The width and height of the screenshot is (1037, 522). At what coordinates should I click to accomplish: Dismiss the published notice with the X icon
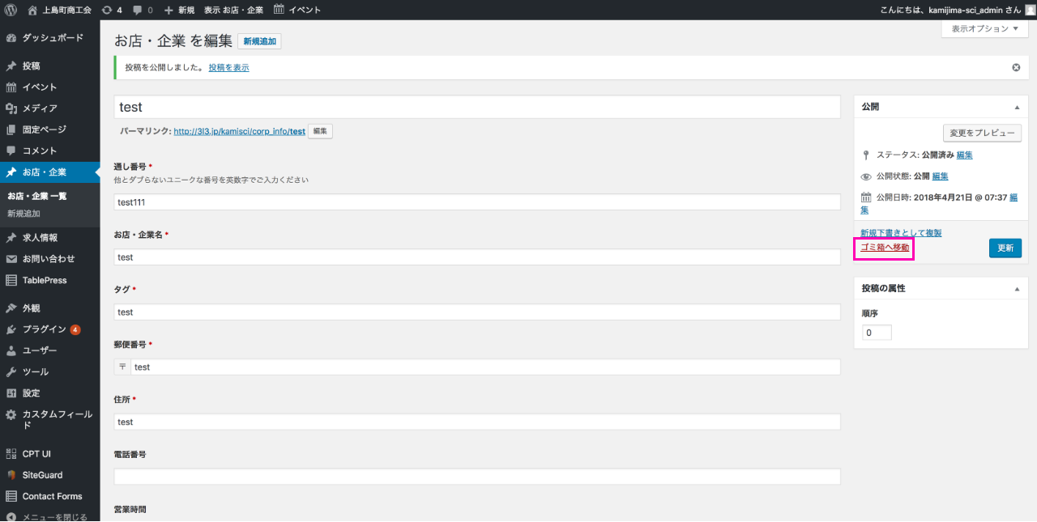(1016, 68)
